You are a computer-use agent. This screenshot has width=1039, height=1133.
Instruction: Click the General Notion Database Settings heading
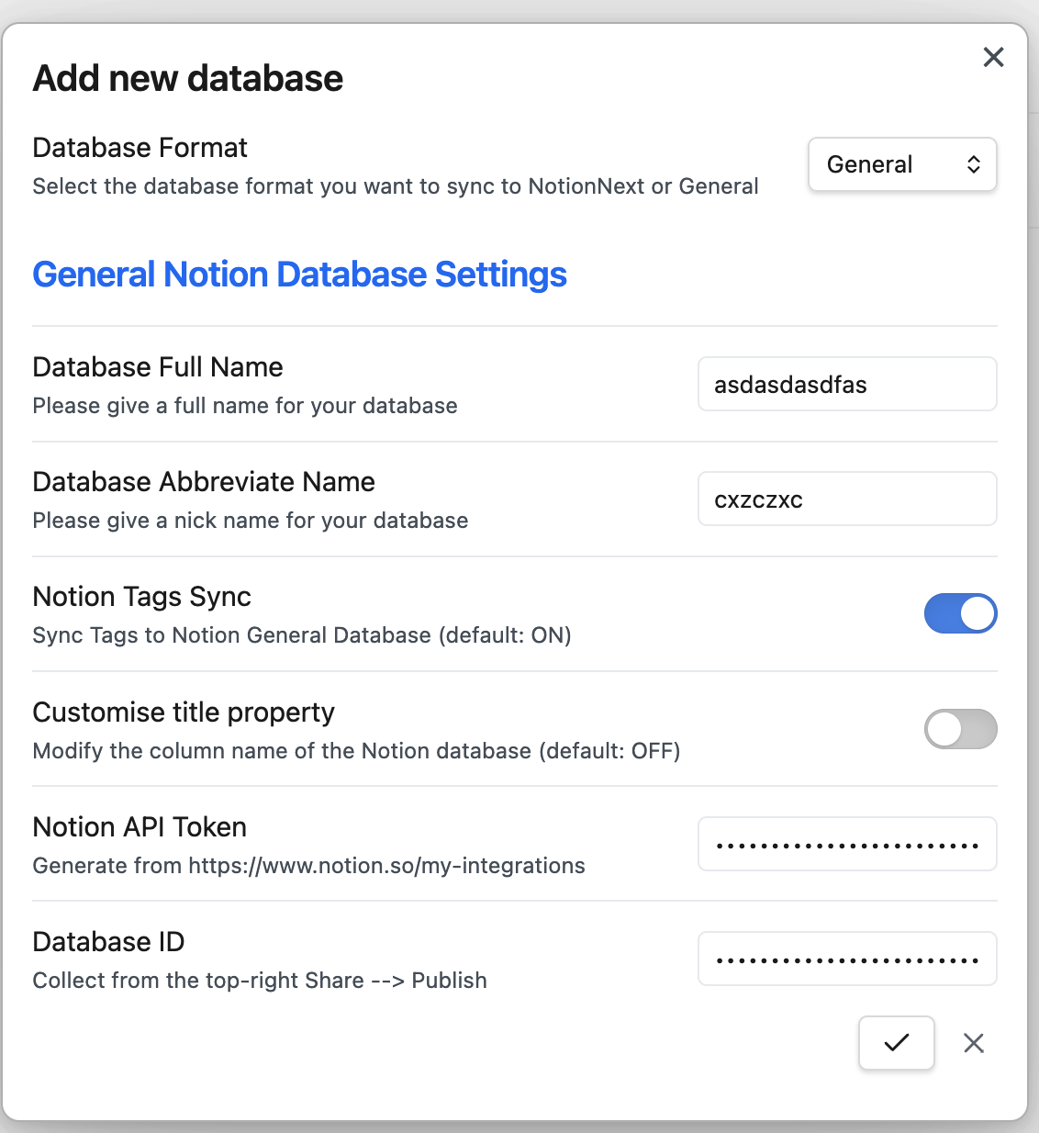299,275
